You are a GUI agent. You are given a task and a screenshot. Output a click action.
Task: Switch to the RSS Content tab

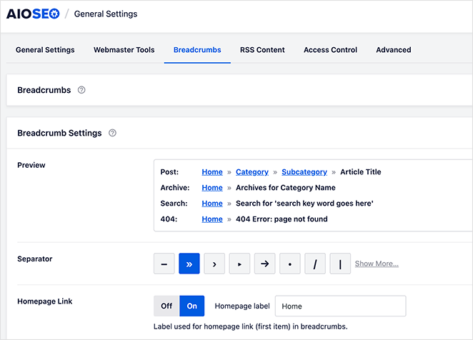point(262,50)
